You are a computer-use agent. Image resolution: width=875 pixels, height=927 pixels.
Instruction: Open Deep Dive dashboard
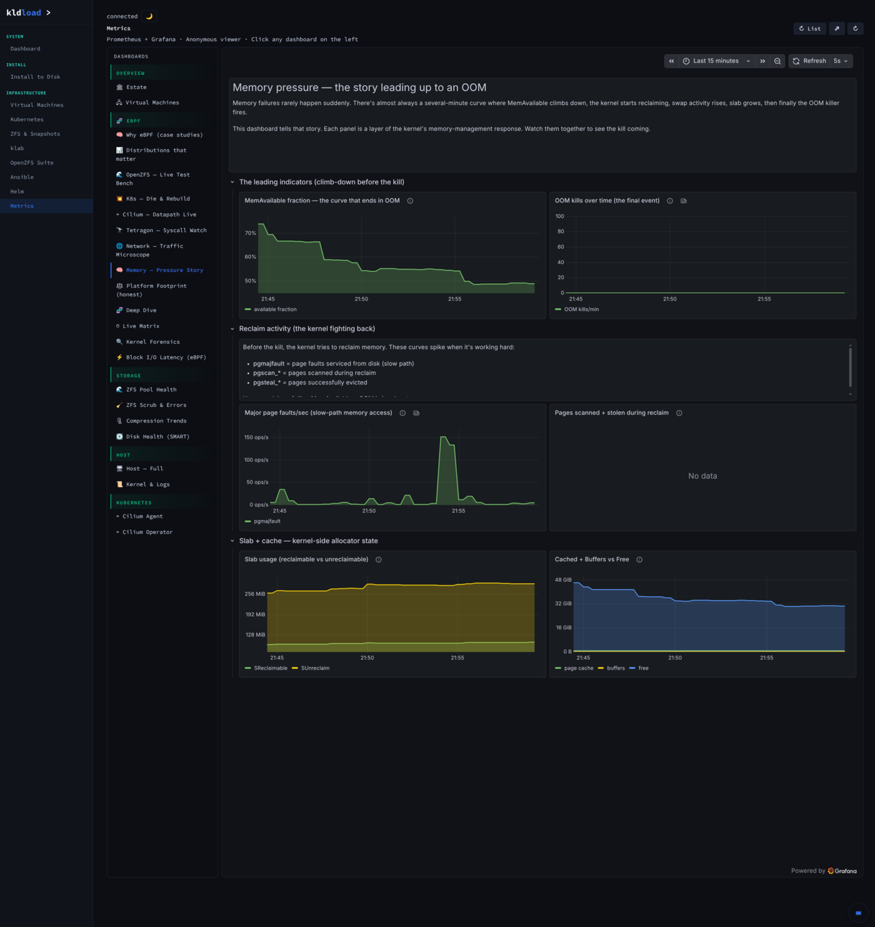coord(162,311)
